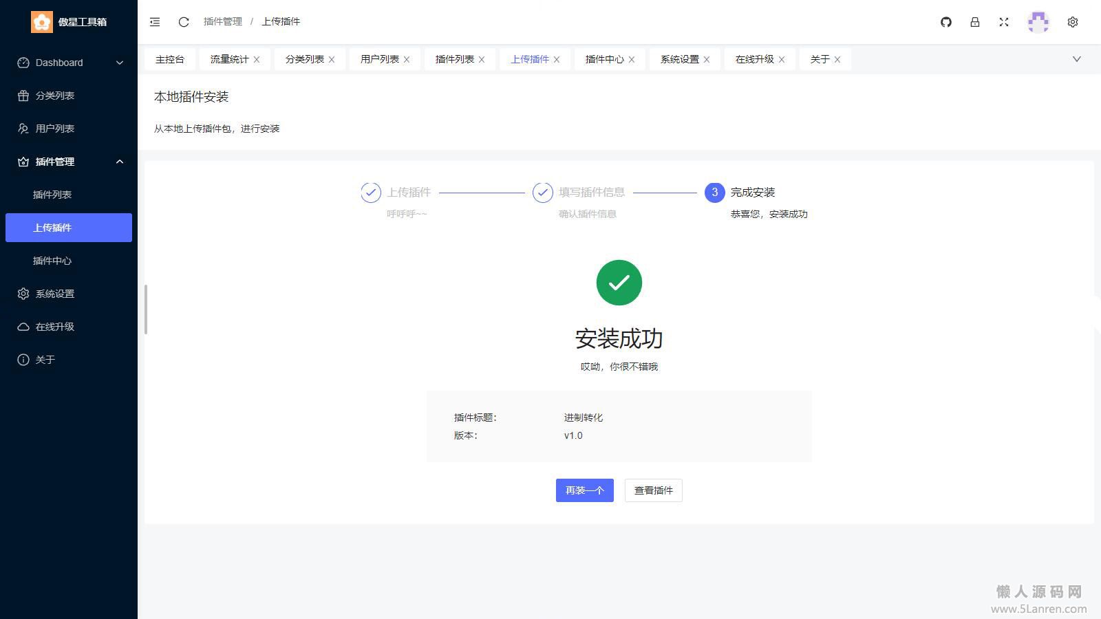Collapse the 插件管理 sidebar group
The image size is (1101, 619).
tap(69, 162)
